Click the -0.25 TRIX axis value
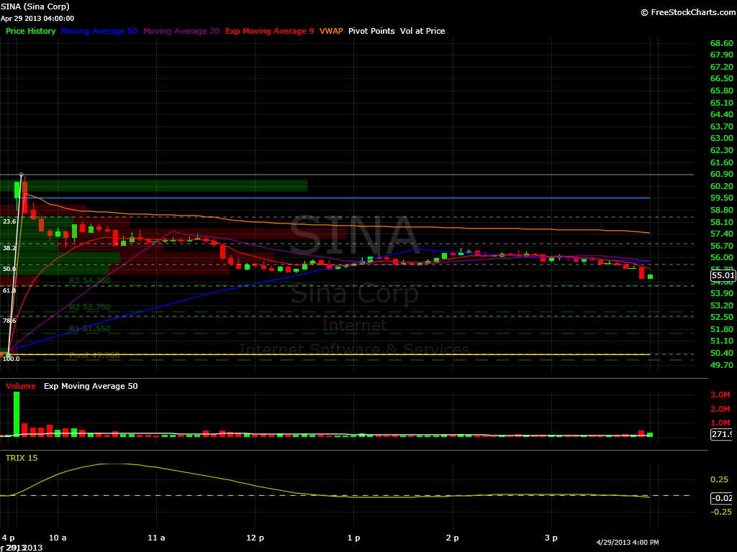This screenshot has height=552, width=737. (720, 512)
